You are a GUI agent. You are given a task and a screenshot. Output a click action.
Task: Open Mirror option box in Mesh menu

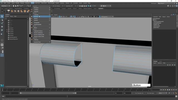point(50,27)
